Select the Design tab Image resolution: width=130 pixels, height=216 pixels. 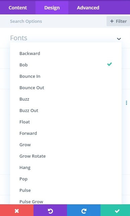coord(52,8)
